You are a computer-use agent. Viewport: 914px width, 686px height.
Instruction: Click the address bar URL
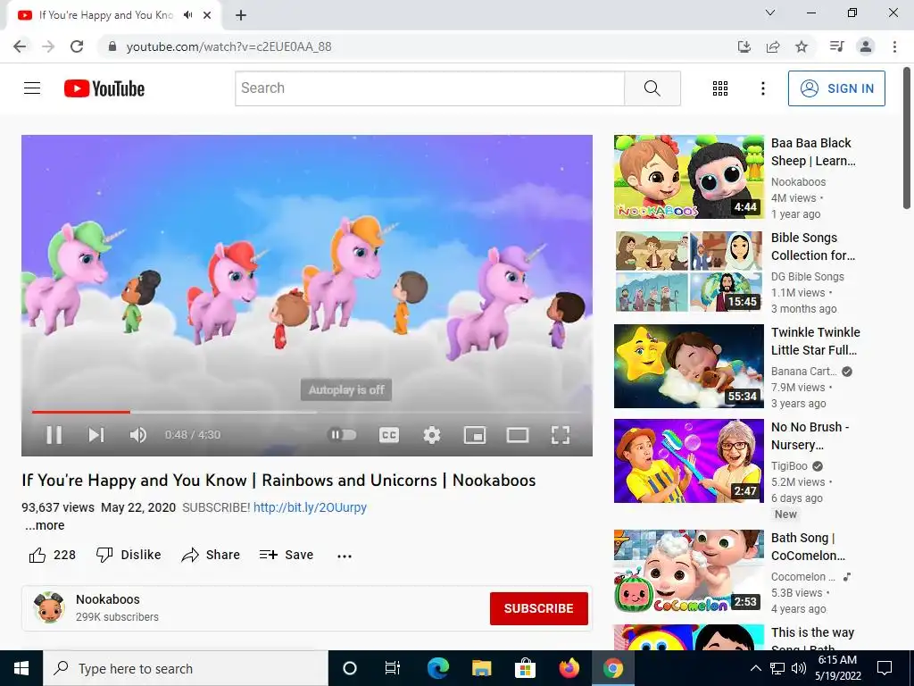pos(228,46)
